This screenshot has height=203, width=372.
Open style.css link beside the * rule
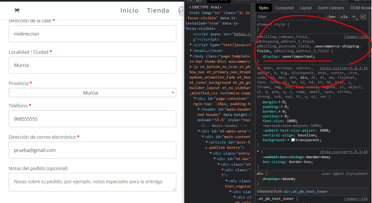(x=344, y=152)
